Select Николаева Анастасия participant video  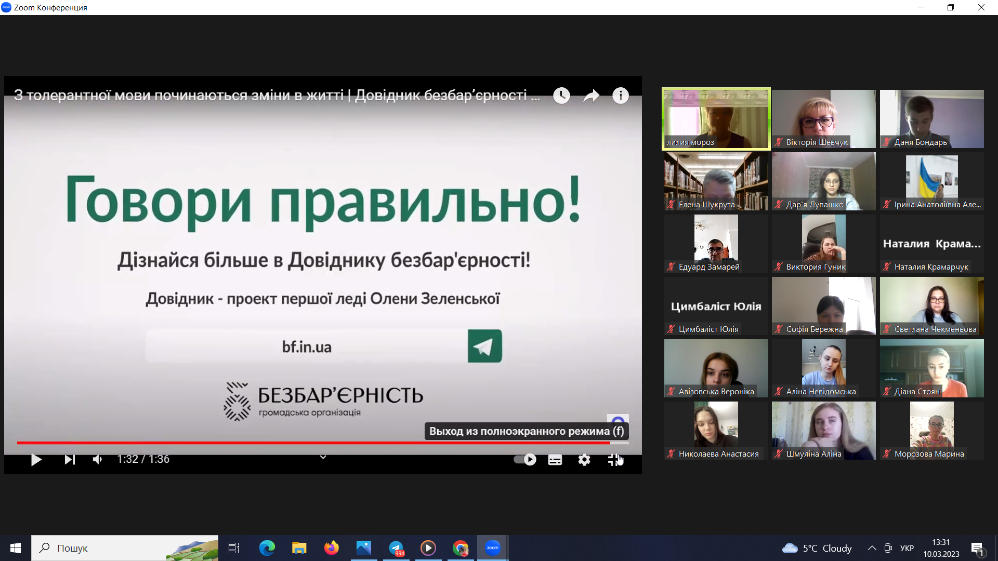point(716,431)
